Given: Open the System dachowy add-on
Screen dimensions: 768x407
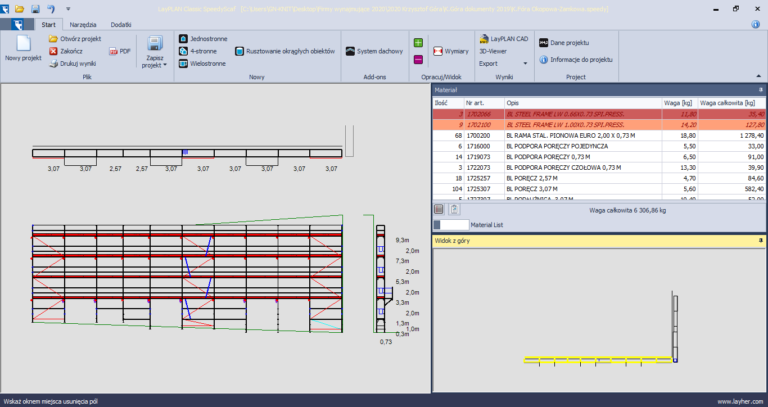Looking at the screenshot, I should click(374, 51).
